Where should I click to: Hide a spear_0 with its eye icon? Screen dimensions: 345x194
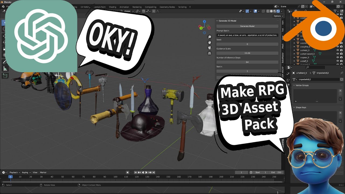point(337,57)
